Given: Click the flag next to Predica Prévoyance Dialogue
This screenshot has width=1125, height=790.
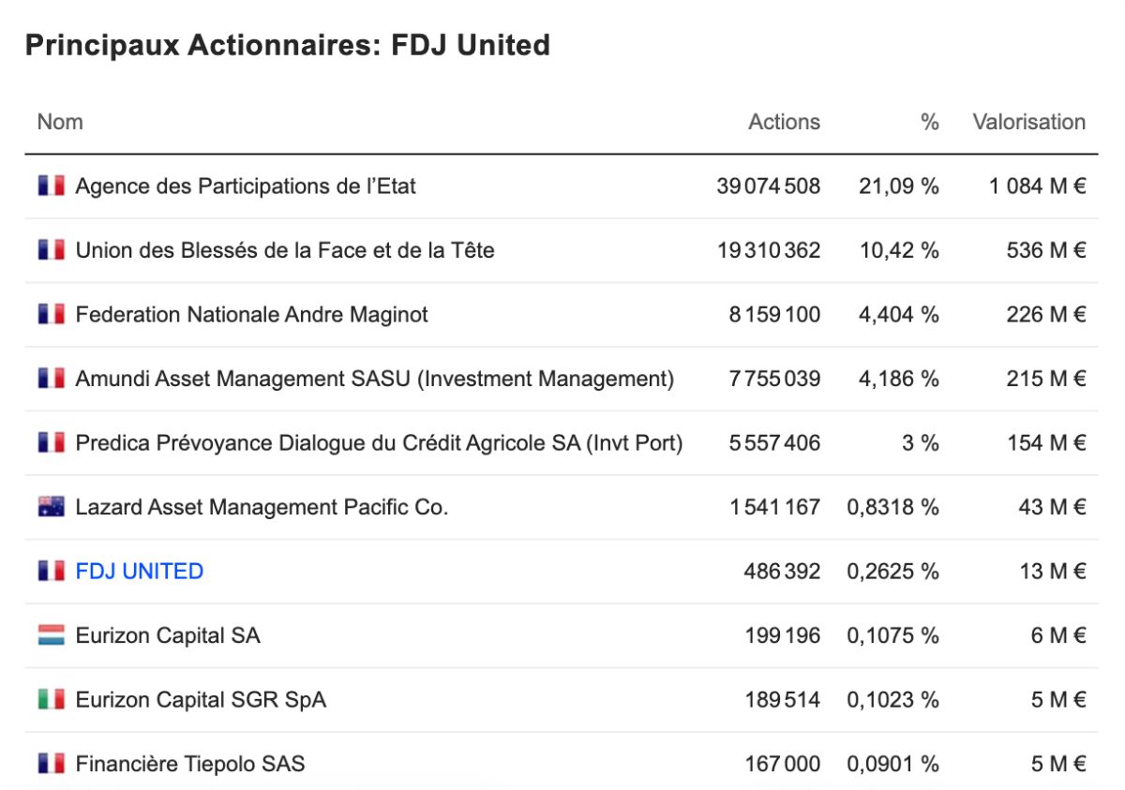Looking at the screenshot, I should 52,442.
